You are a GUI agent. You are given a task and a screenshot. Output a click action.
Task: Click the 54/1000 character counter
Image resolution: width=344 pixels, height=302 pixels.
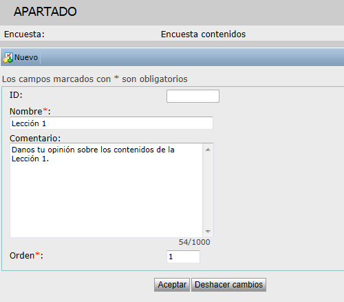tap(194, 242)
